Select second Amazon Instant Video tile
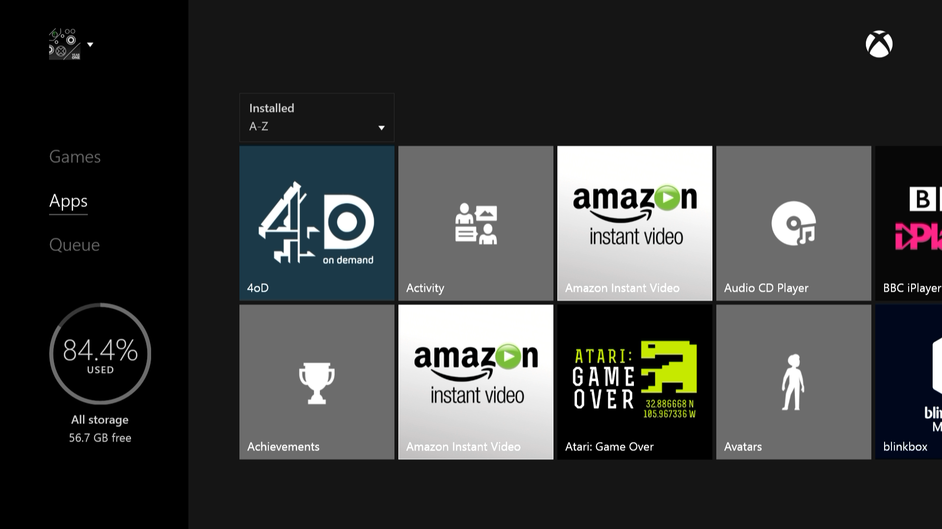942x529 pixels. coord(475,382)
